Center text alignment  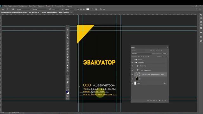(x=81, y=9)
